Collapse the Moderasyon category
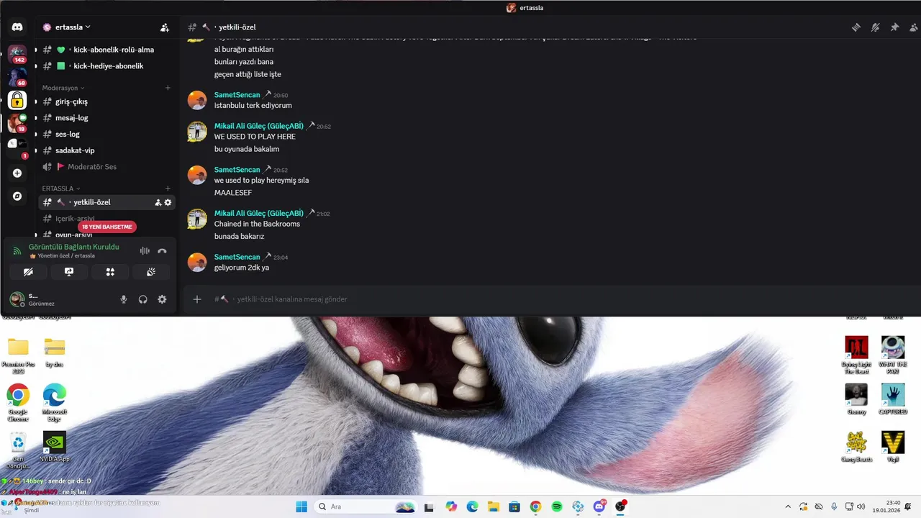 pos(63,88)
